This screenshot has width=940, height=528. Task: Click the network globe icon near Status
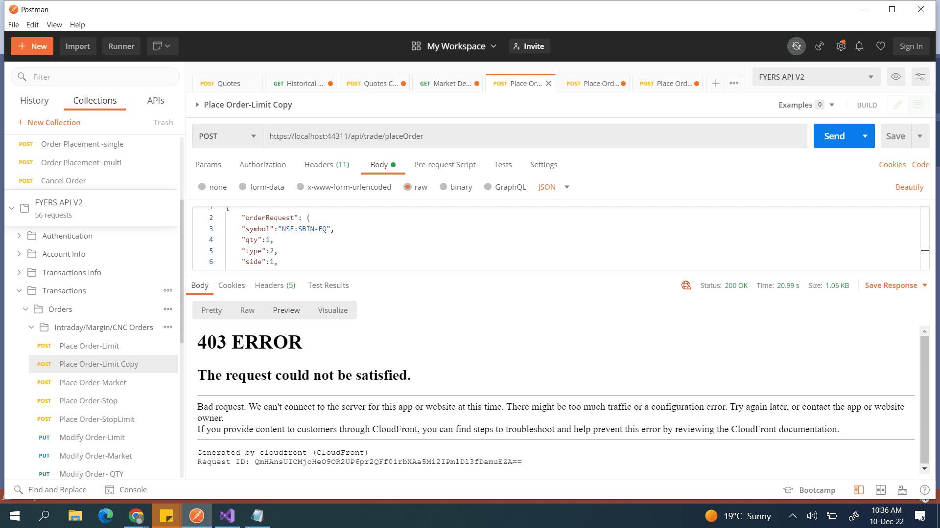[686, 285]
